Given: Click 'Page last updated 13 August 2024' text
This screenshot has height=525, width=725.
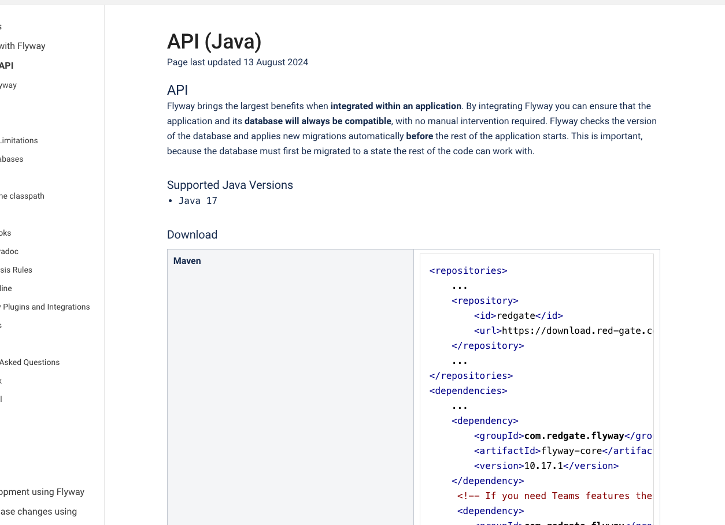Looking at the screenshot, I should pos(238,62).
